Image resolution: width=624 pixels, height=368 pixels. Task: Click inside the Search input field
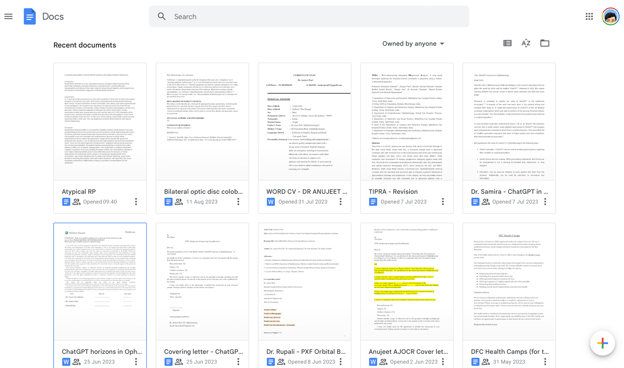click(312, 17)
